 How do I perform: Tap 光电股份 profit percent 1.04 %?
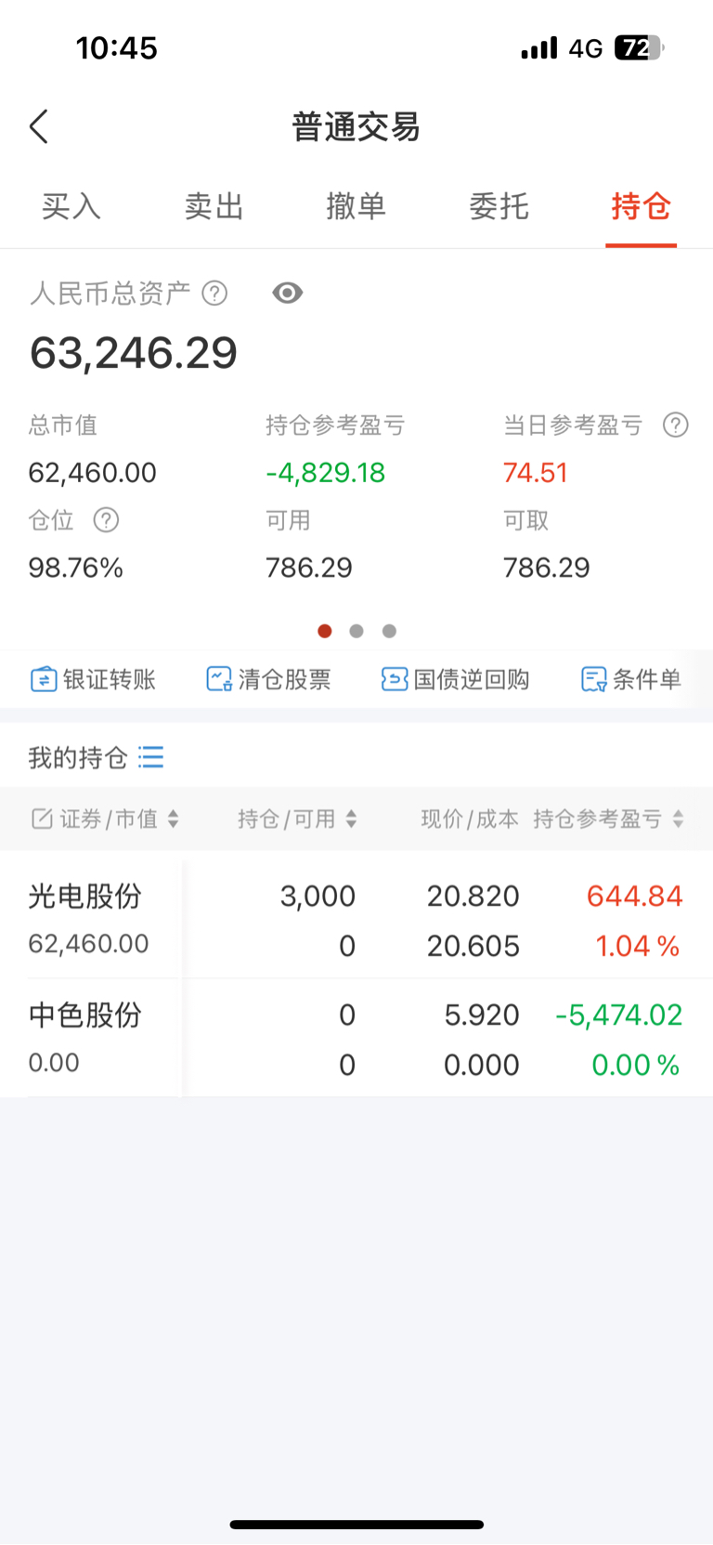click(638, 947)
